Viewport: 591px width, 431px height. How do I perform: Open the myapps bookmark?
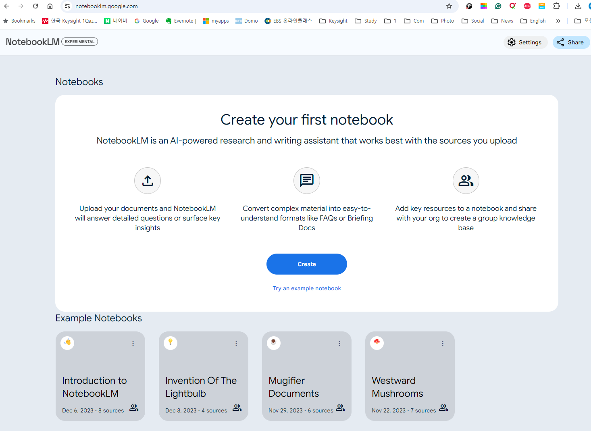[216, 21]
